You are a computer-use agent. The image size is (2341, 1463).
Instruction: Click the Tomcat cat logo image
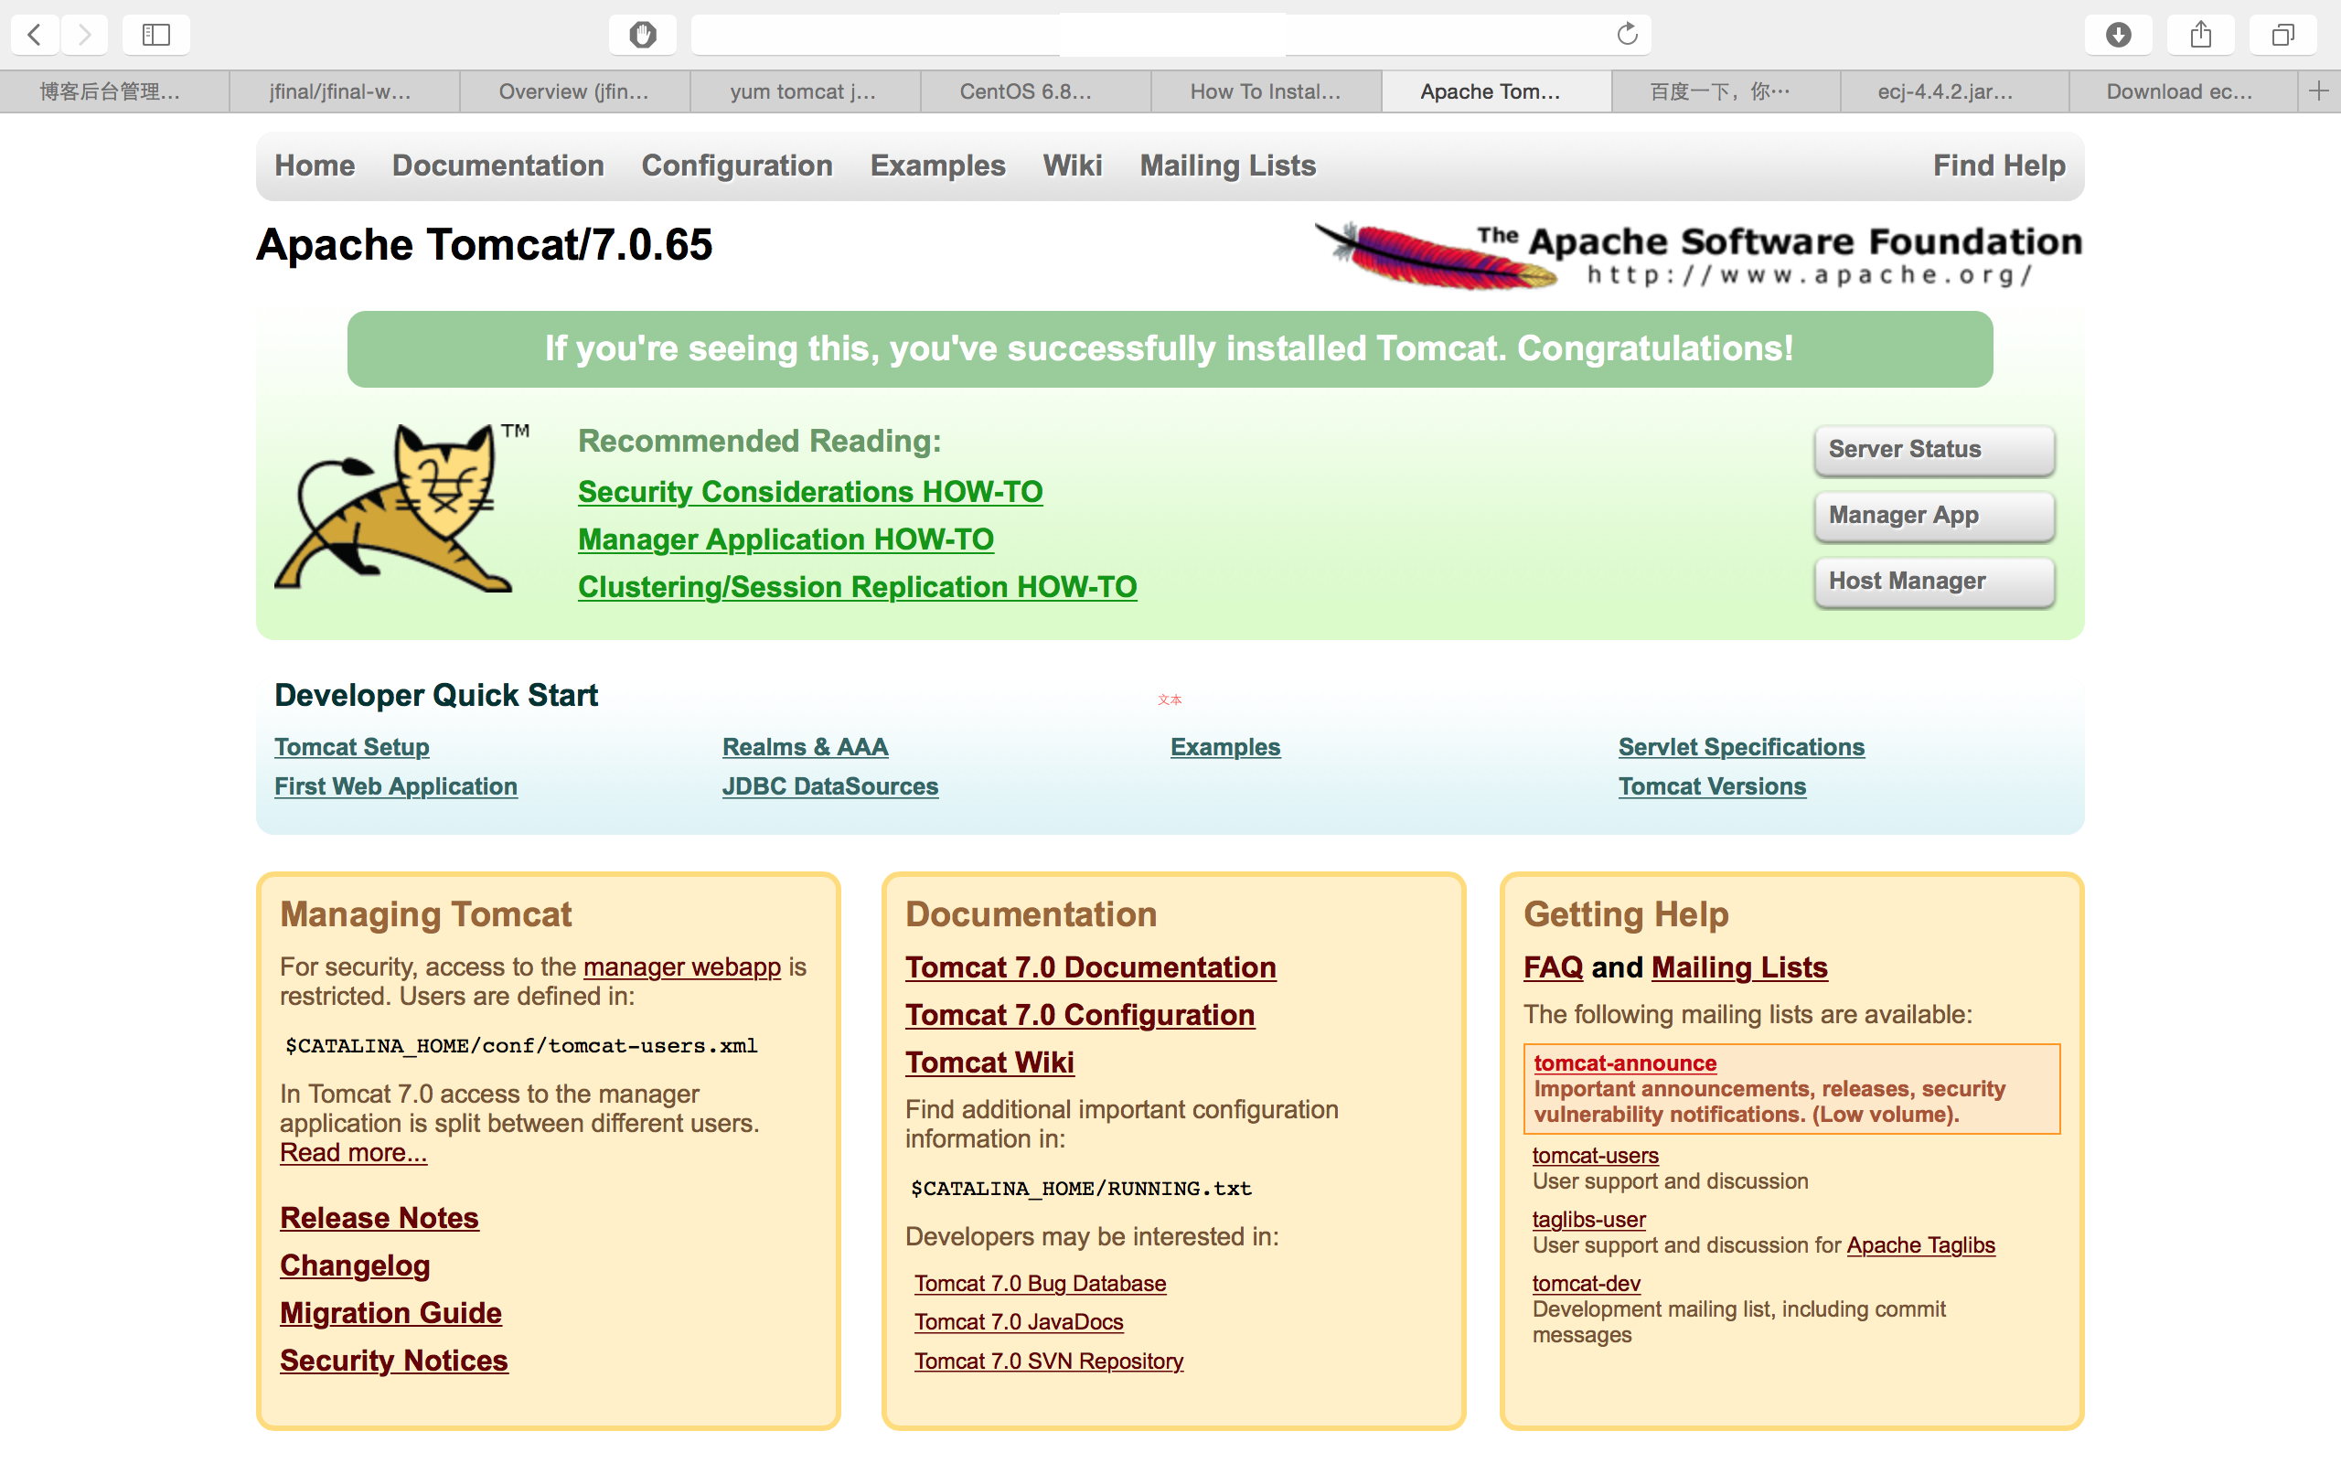pos(401,507)
